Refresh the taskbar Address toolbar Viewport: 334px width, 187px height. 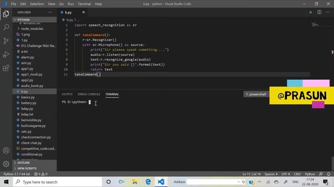point(244,182)
